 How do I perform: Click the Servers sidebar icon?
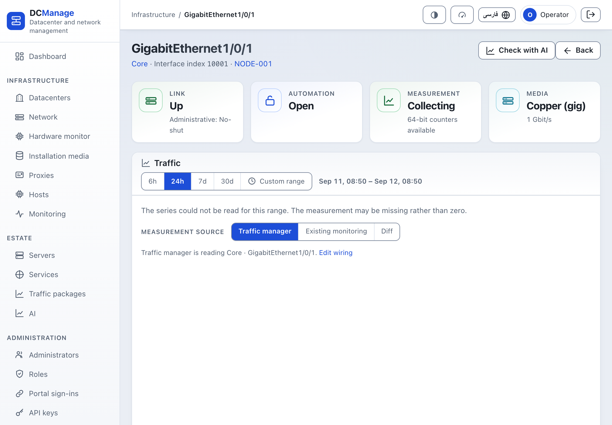click(x=20, y=255)
